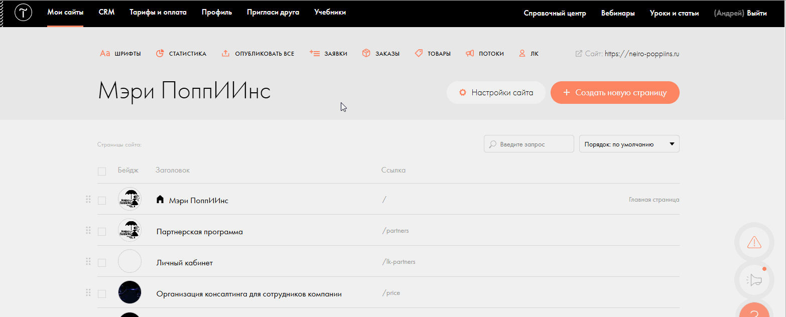Open the Tilda logo home icon
786x317 pixels.
24,13
